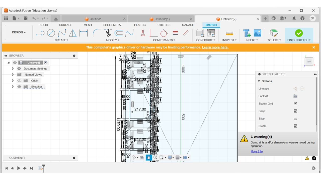This screenshot has width=321, height=180.
Task: Open the INSPECT dropdown menu
Action: [229, 40]
